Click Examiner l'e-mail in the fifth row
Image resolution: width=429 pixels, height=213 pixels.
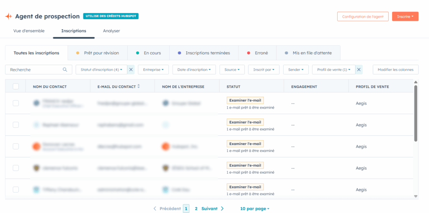pos(245,187)
